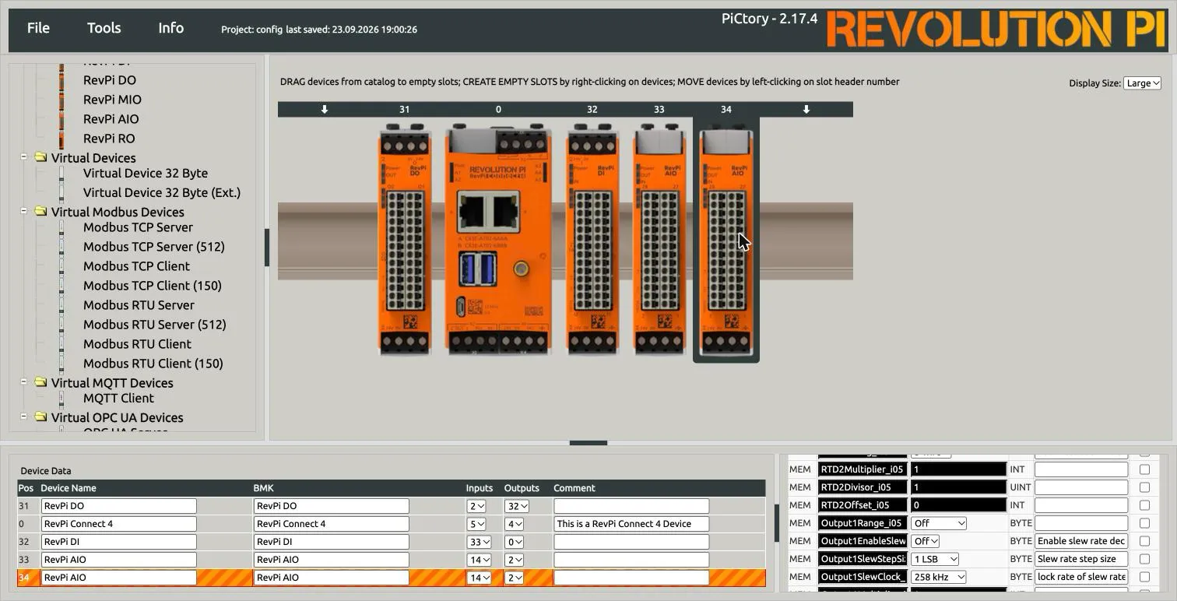
Task: Edit the BMK field of RevPi Connect 4
Action: tap(332, 524)
